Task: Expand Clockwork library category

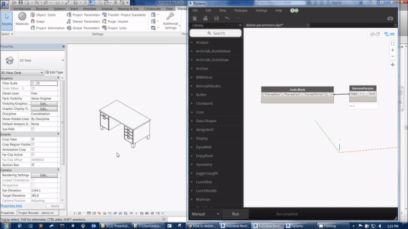Action: click(216, 103)
